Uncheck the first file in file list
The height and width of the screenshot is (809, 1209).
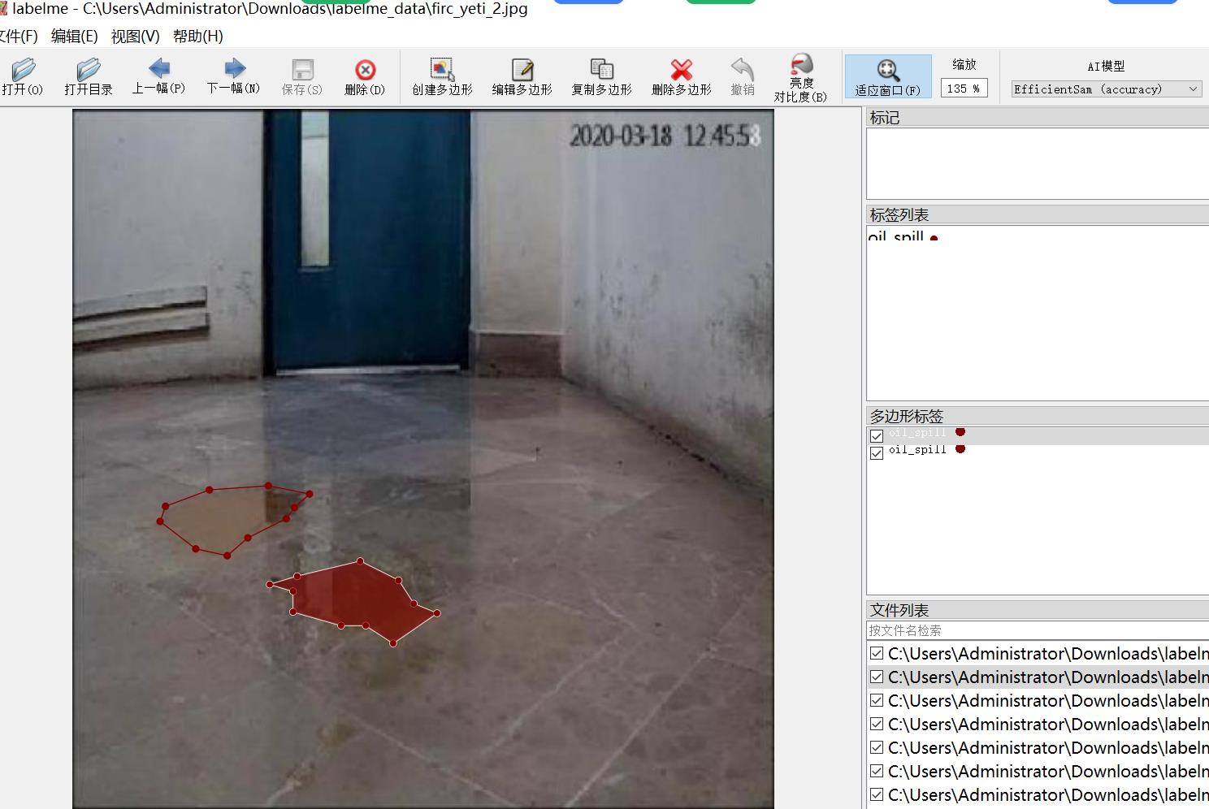877,653
